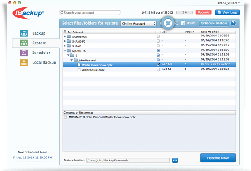Expand the ShanesiMac folder

65,36
